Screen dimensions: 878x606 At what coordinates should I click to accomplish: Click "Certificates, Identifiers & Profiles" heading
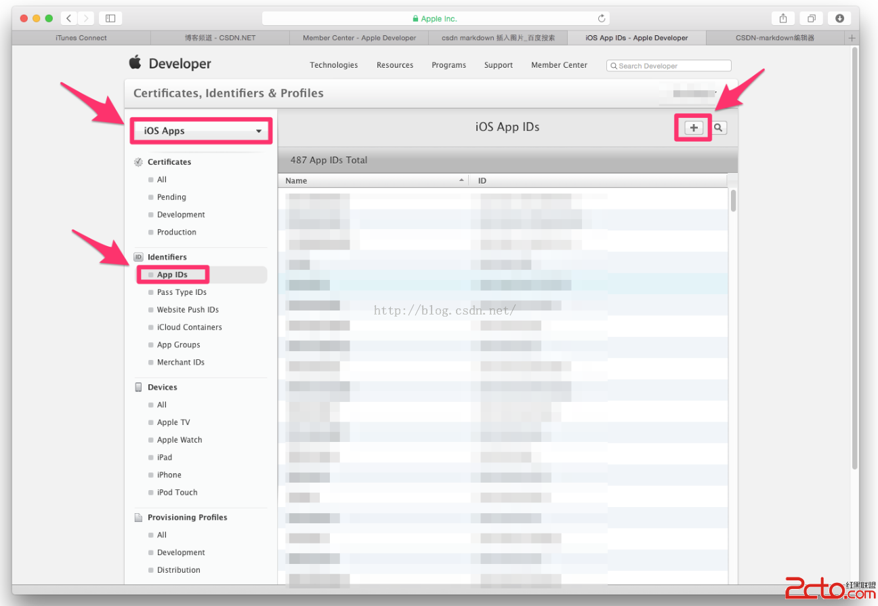point(228,94)
